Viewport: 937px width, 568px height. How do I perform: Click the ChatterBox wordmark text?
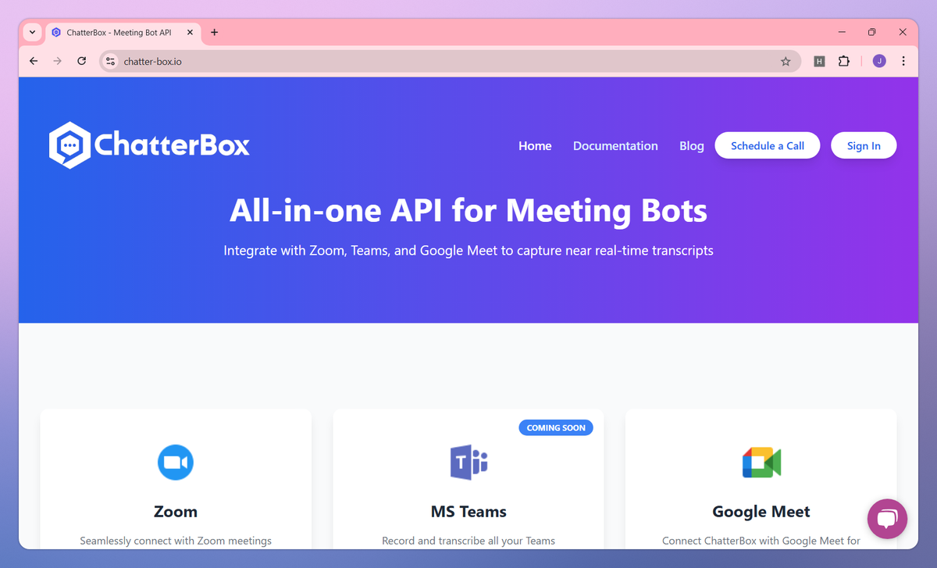click(173, 145)
